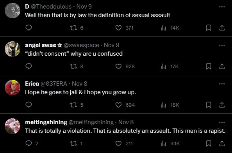Screen dimensions: 232x153
Task: Open more options for D's tweet
Action: point(222,7)
